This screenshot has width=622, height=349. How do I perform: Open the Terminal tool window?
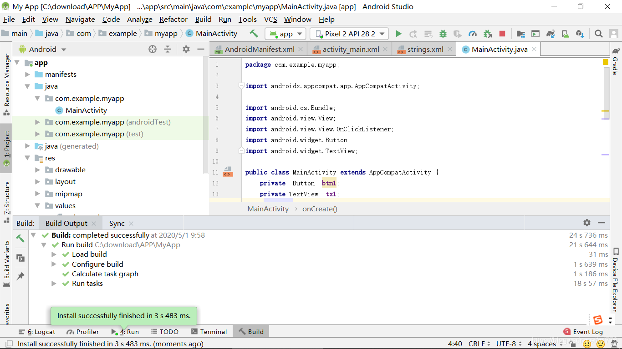(x=209, y=332)
